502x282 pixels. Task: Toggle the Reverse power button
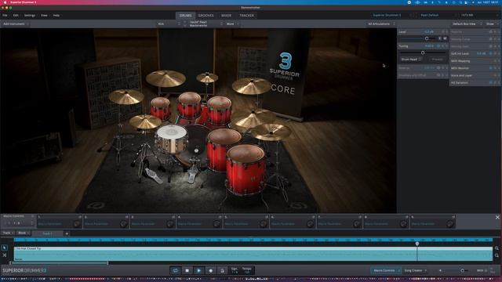(x=438, y=68)
